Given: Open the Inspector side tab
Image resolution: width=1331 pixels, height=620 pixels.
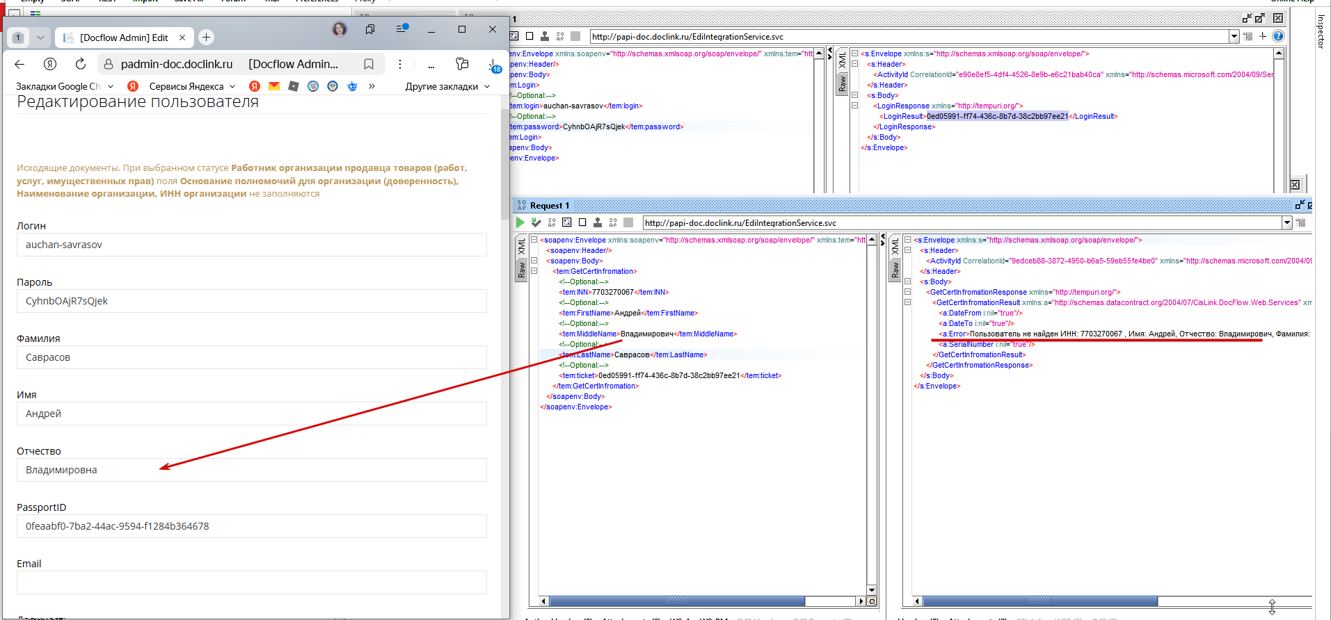Looking at the screenshot, I should [1321, 32].
